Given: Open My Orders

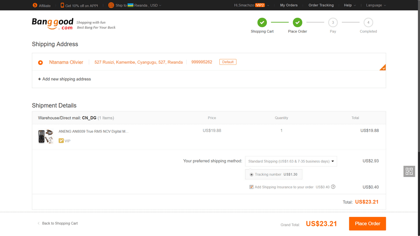Looking at the screenshot, I should 288,5.
